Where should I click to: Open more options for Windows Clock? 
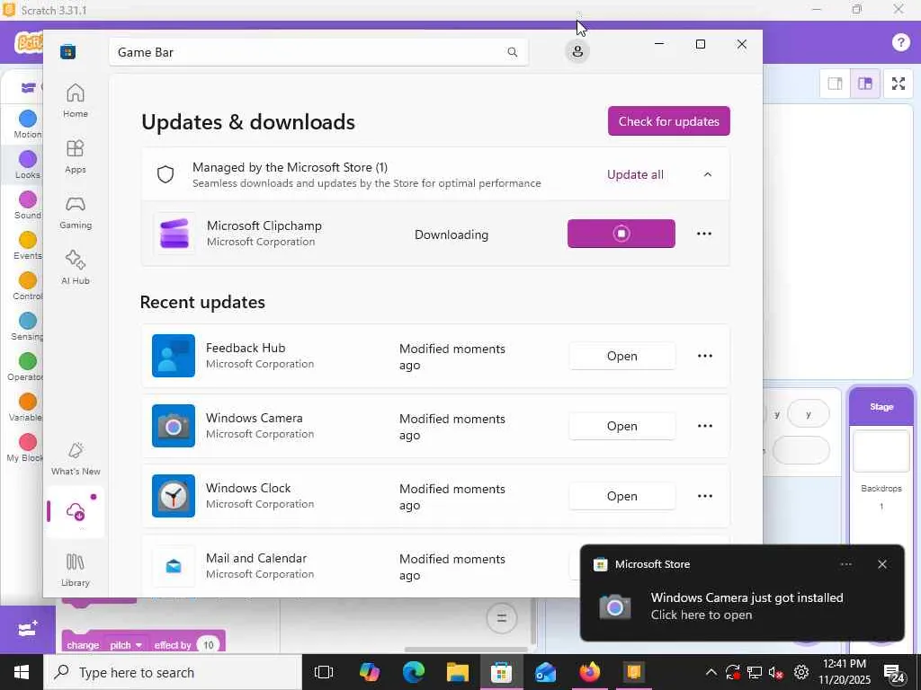click(x=704, y=496)
